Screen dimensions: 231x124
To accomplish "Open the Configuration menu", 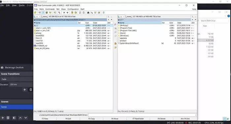I will point(73,9).
